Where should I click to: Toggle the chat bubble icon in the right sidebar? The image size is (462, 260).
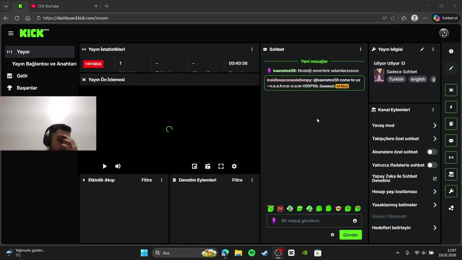click(451, 140)
